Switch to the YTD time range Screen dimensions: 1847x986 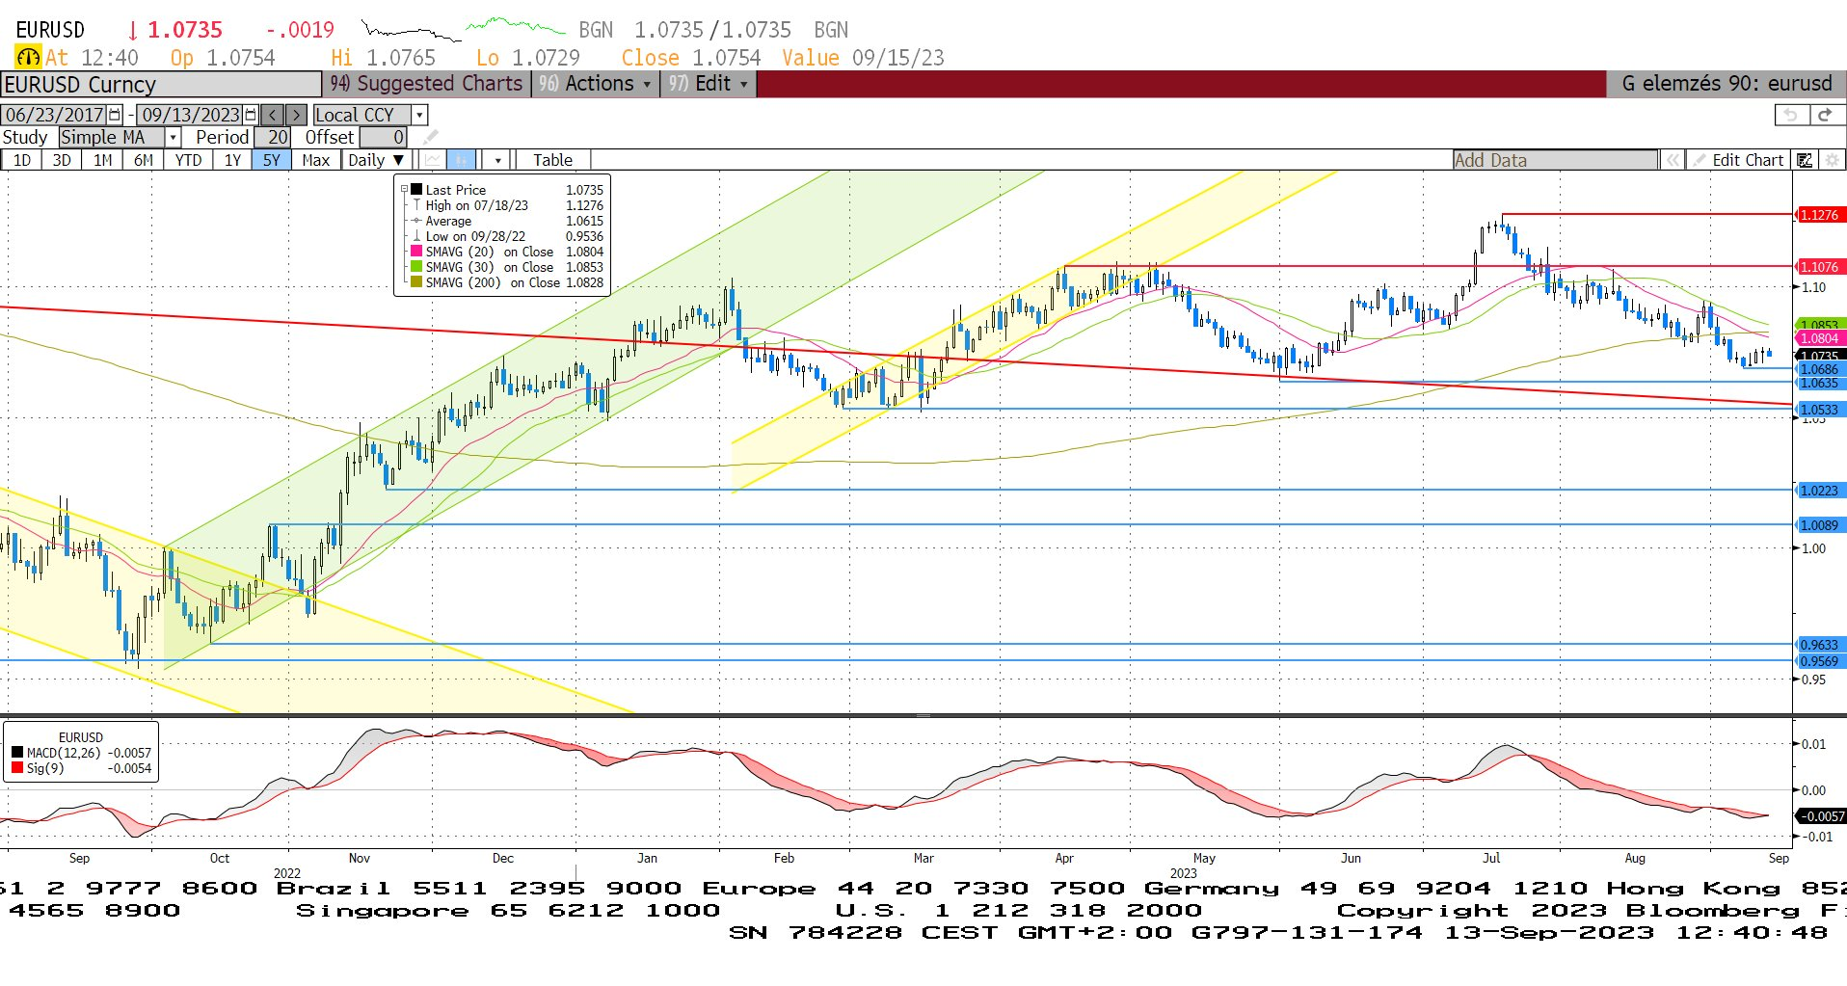pyautogui.click(x=188, y=160)
